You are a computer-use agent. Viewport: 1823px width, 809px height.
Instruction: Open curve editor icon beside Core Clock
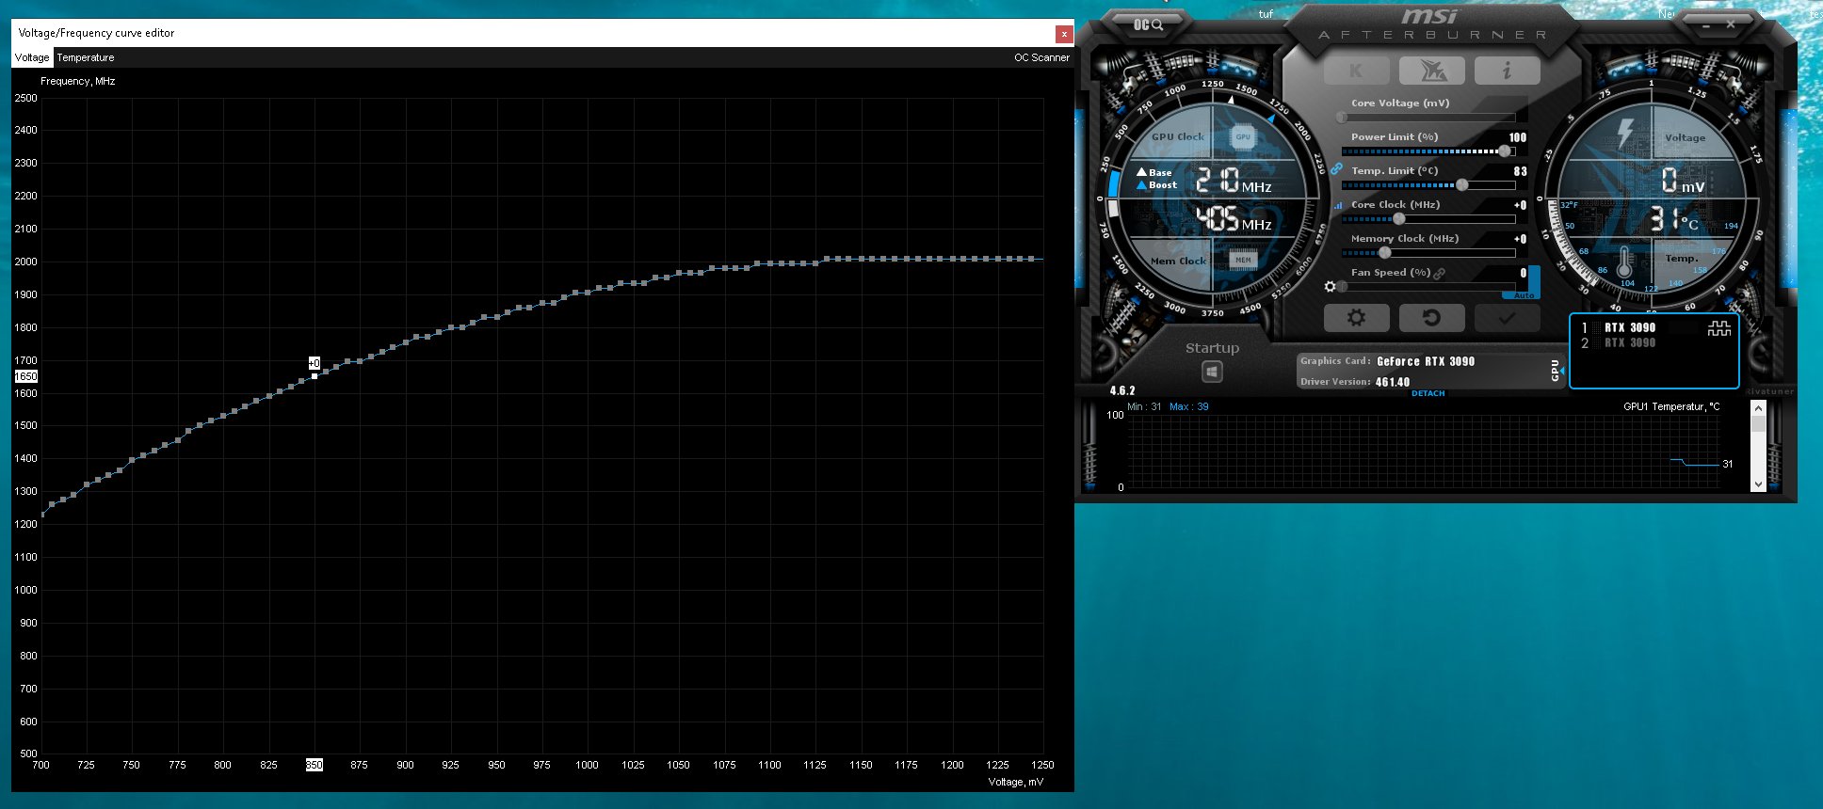[1338, 205]
